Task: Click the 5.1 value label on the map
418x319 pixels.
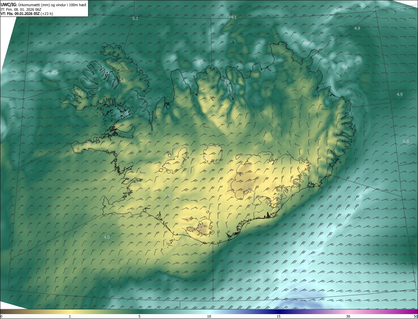Action: point(135,19)
